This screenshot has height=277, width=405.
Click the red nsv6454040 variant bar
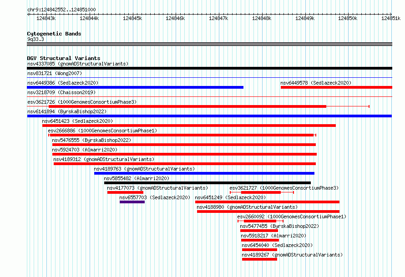[259, 250]
